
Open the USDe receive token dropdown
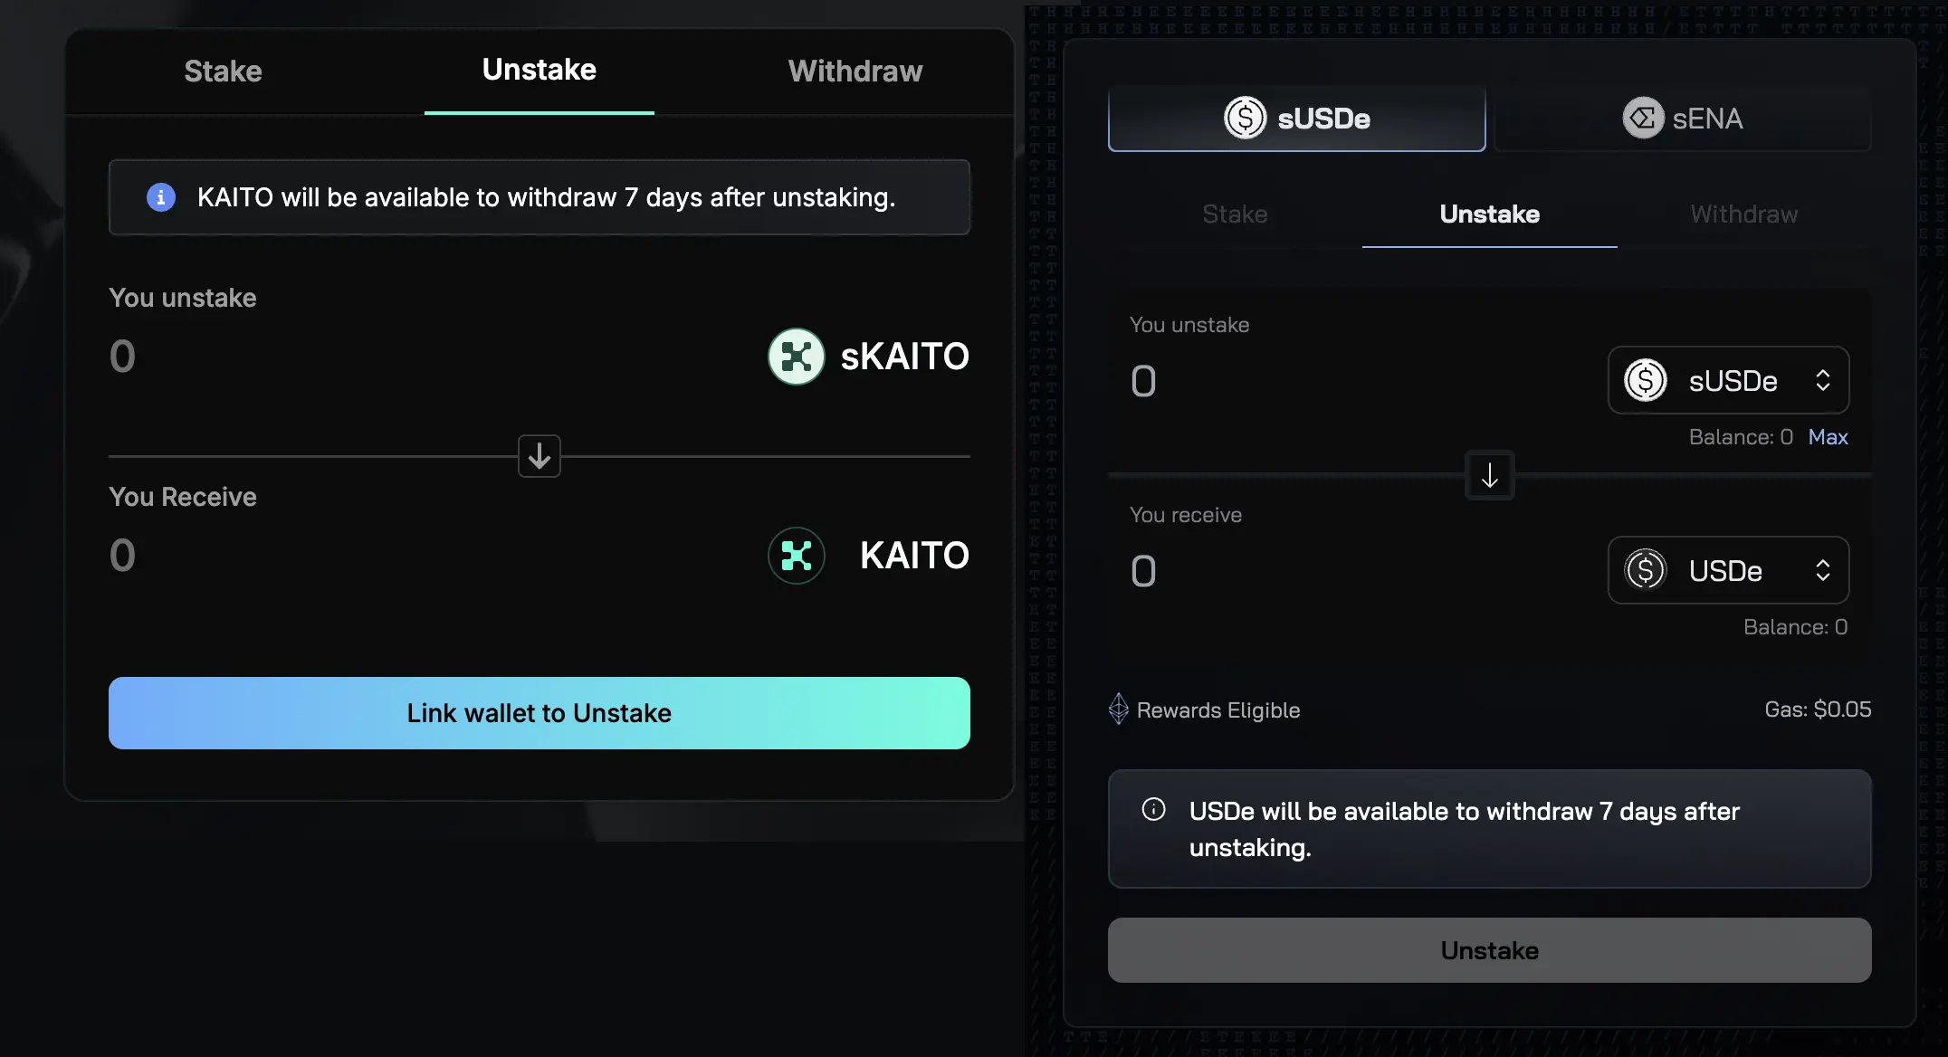pyautogui.click(x=1727, y=570)
